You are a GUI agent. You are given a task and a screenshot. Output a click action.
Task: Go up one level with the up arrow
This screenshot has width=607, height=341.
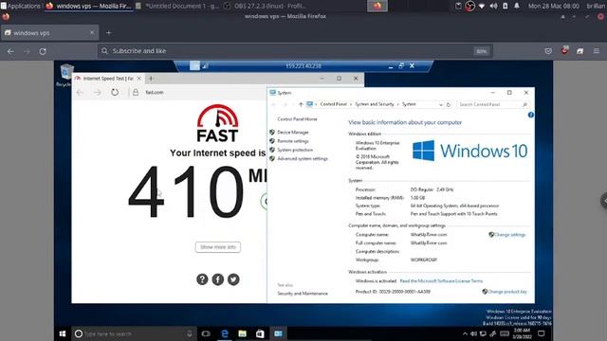click(x=301, y=105)
